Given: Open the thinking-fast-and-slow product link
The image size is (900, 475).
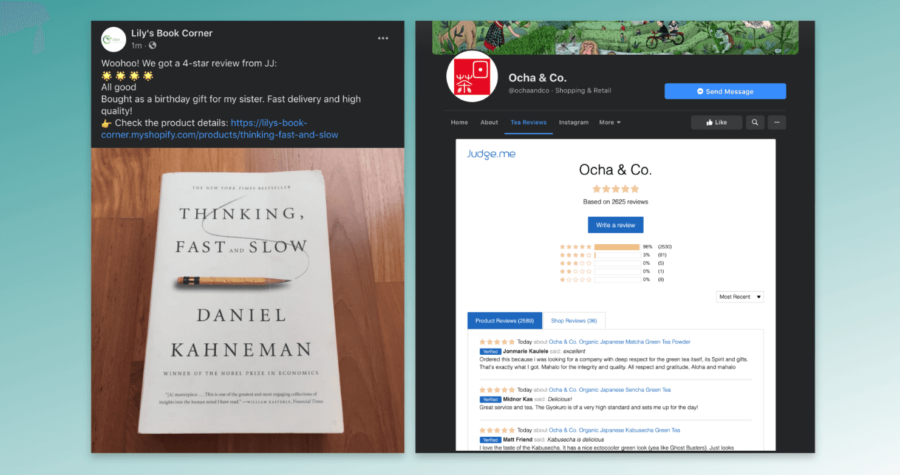Looking at the screenshot, I should (219, 129).
